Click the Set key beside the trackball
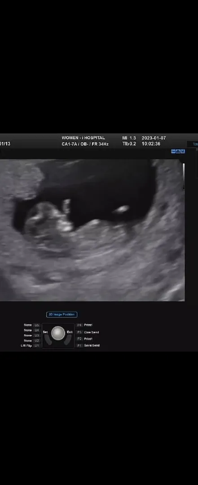The width and height of the screenshot is (198, 485). coord(45,332)
